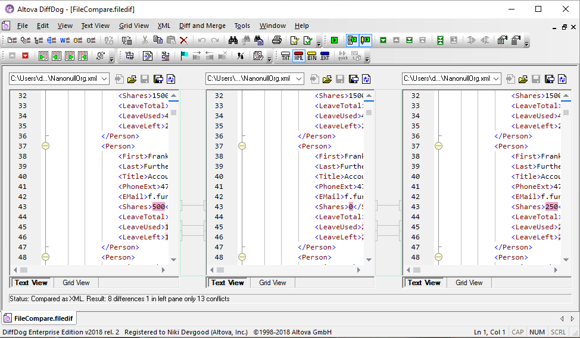Screen dimensions: 580x338
Task: Toggle .EXT extension-based comparison mode
Action: [325, 56]
